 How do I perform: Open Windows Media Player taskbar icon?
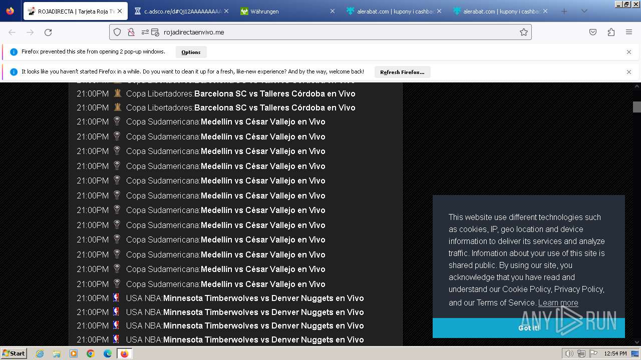(74, 353)
